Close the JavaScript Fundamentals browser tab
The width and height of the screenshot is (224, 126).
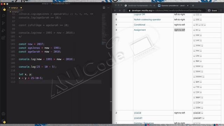154,6
